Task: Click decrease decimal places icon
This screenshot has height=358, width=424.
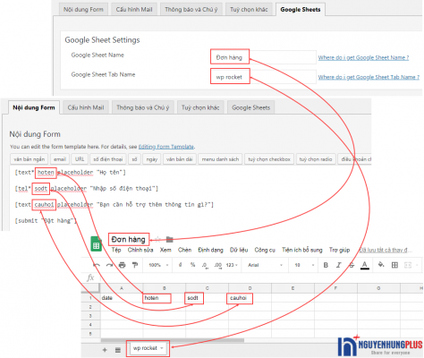Action: coord(205,265)
